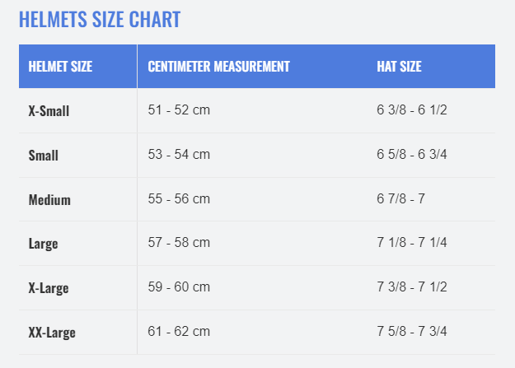Image resolution: width=515 pixels, height=368 pixels.
Task: Click the Medium size row label
Action: click(49, 199)
